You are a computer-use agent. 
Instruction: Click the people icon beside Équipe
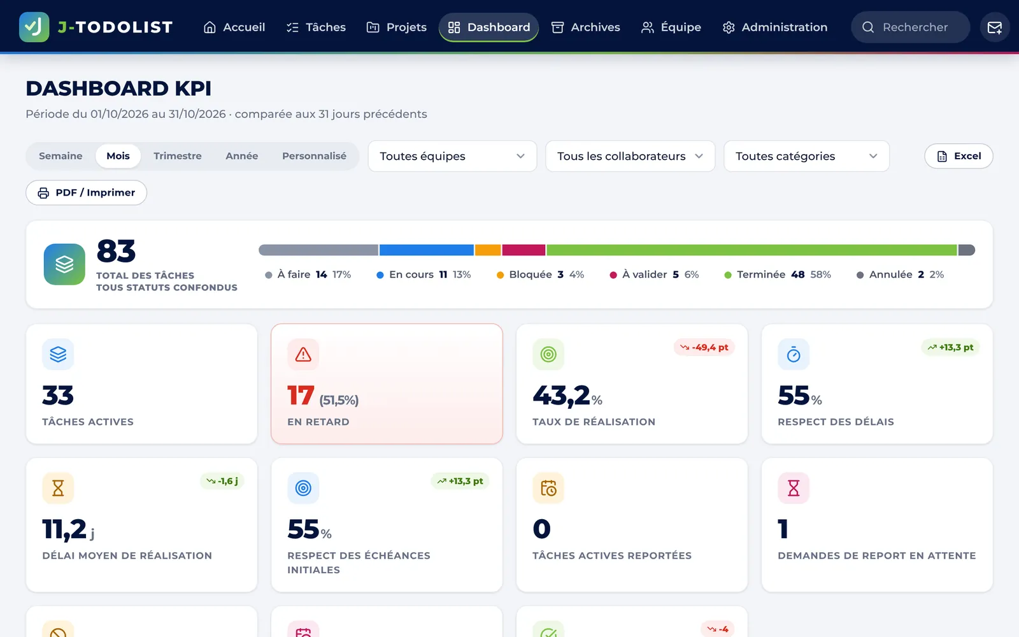(x=648, y=27)
